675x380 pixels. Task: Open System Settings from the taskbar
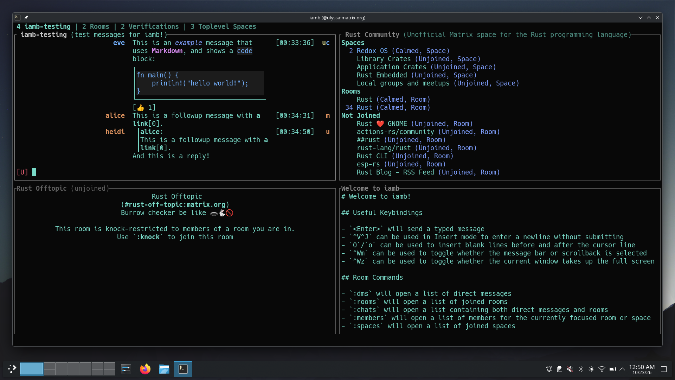[126, 369]
